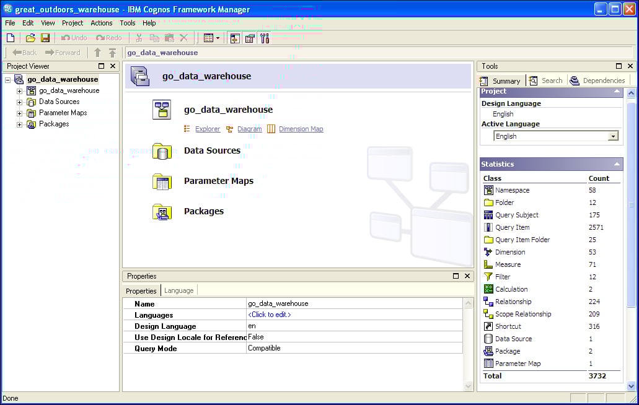Click the Parameter Maps folder icon in main pane
Screen dimensions: 639x405
(162, 181)
